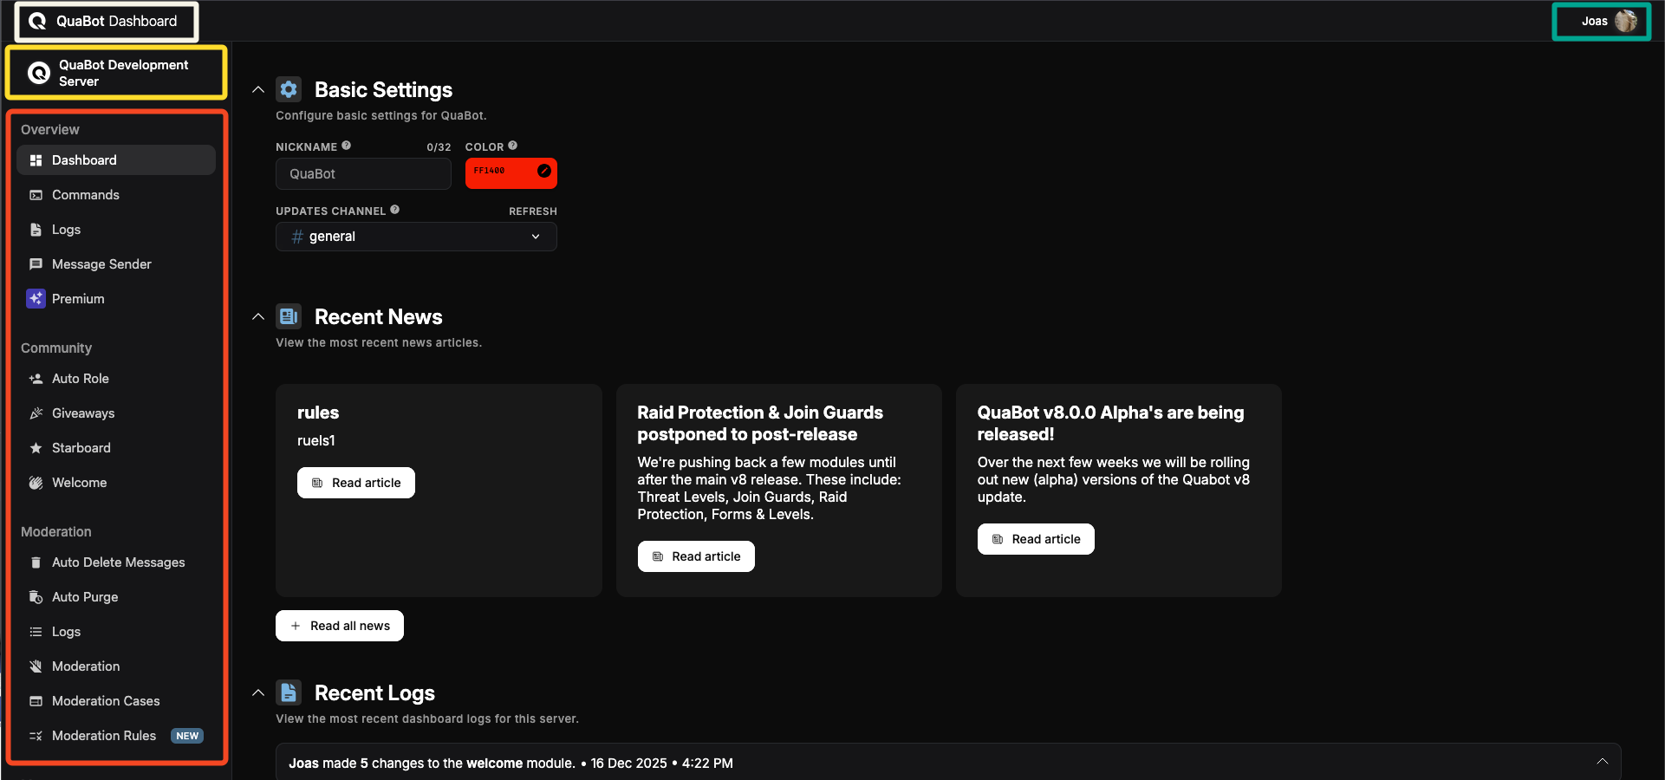Click the "0/32" nickname character counter
This screenshot has width=1665, height=780.
click(x=439, y=147)
